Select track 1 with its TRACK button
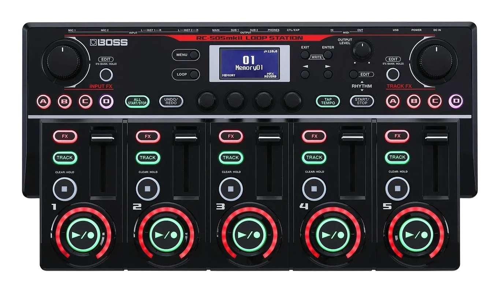Image resolution: width=498 pixels, height=297 pixels. (x=65, y=158)
